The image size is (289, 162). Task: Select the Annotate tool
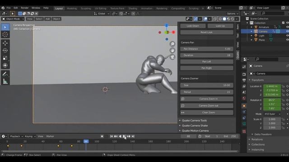[5, 74]
